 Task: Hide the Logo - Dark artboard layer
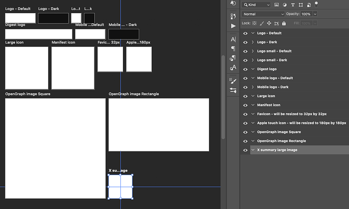[245, 42]
